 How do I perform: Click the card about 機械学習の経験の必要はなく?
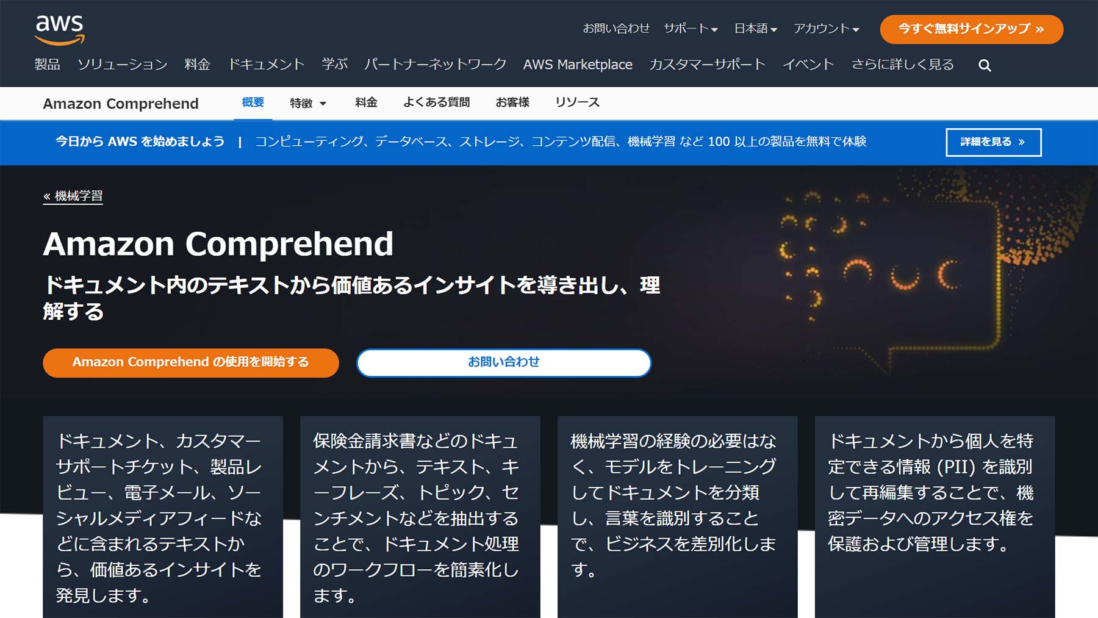678,517
